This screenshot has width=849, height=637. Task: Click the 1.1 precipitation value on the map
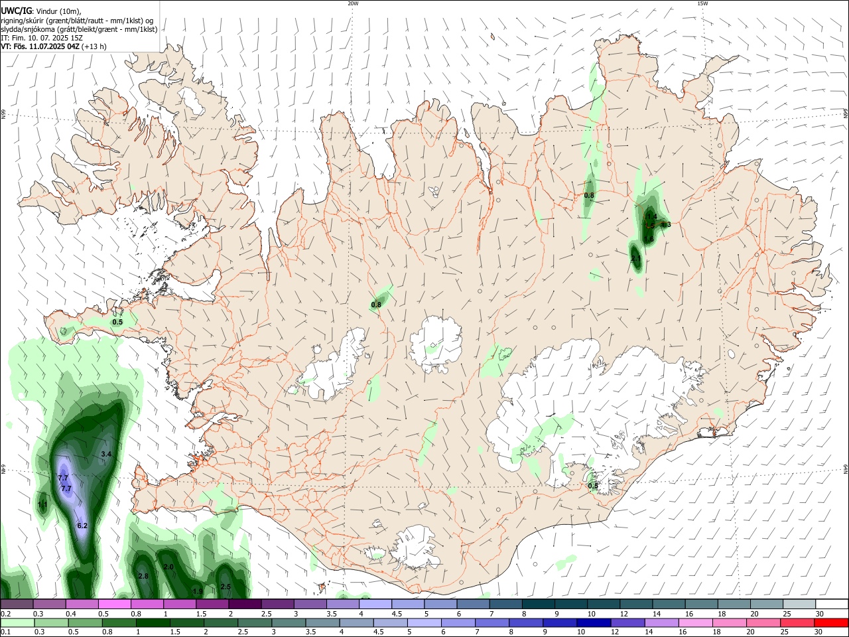pos(42,505)
